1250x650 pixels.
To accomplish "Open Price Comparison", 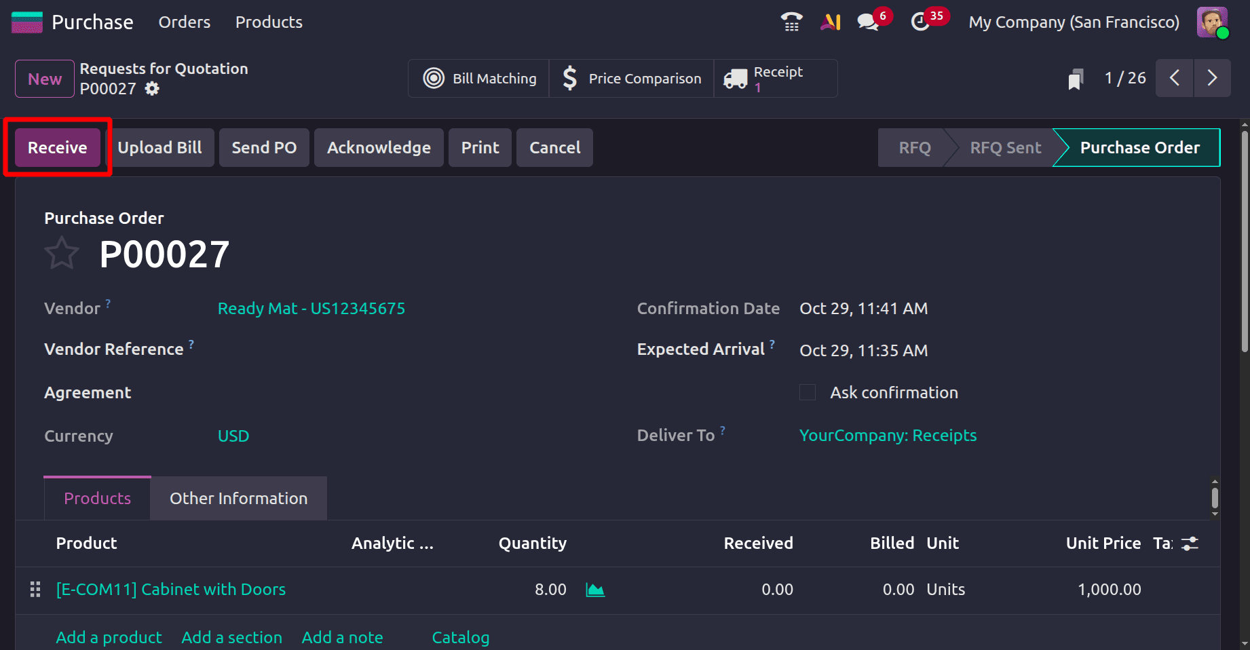I will [x=630, y=78].
